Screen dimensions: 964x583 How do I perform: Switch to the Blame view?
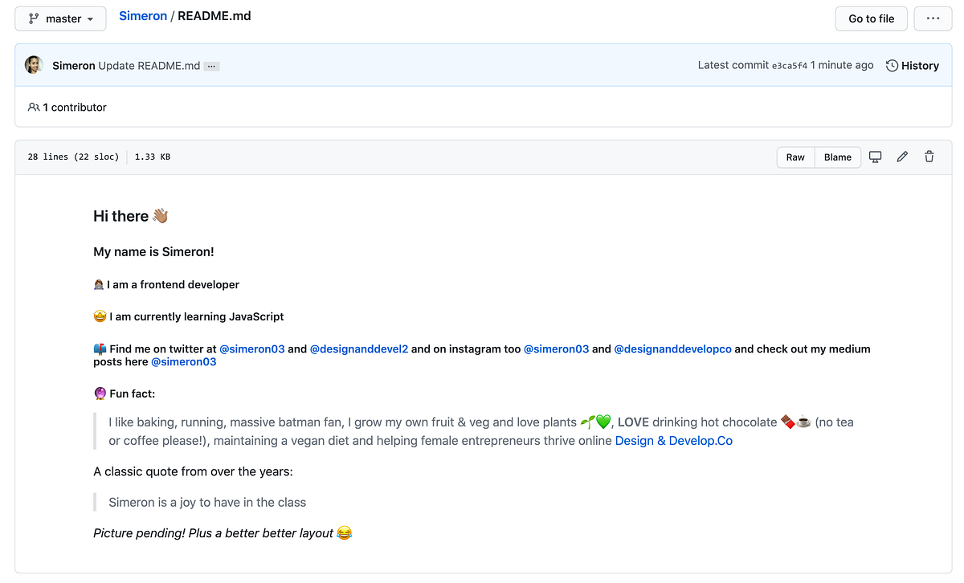click(x=837, y=157)
